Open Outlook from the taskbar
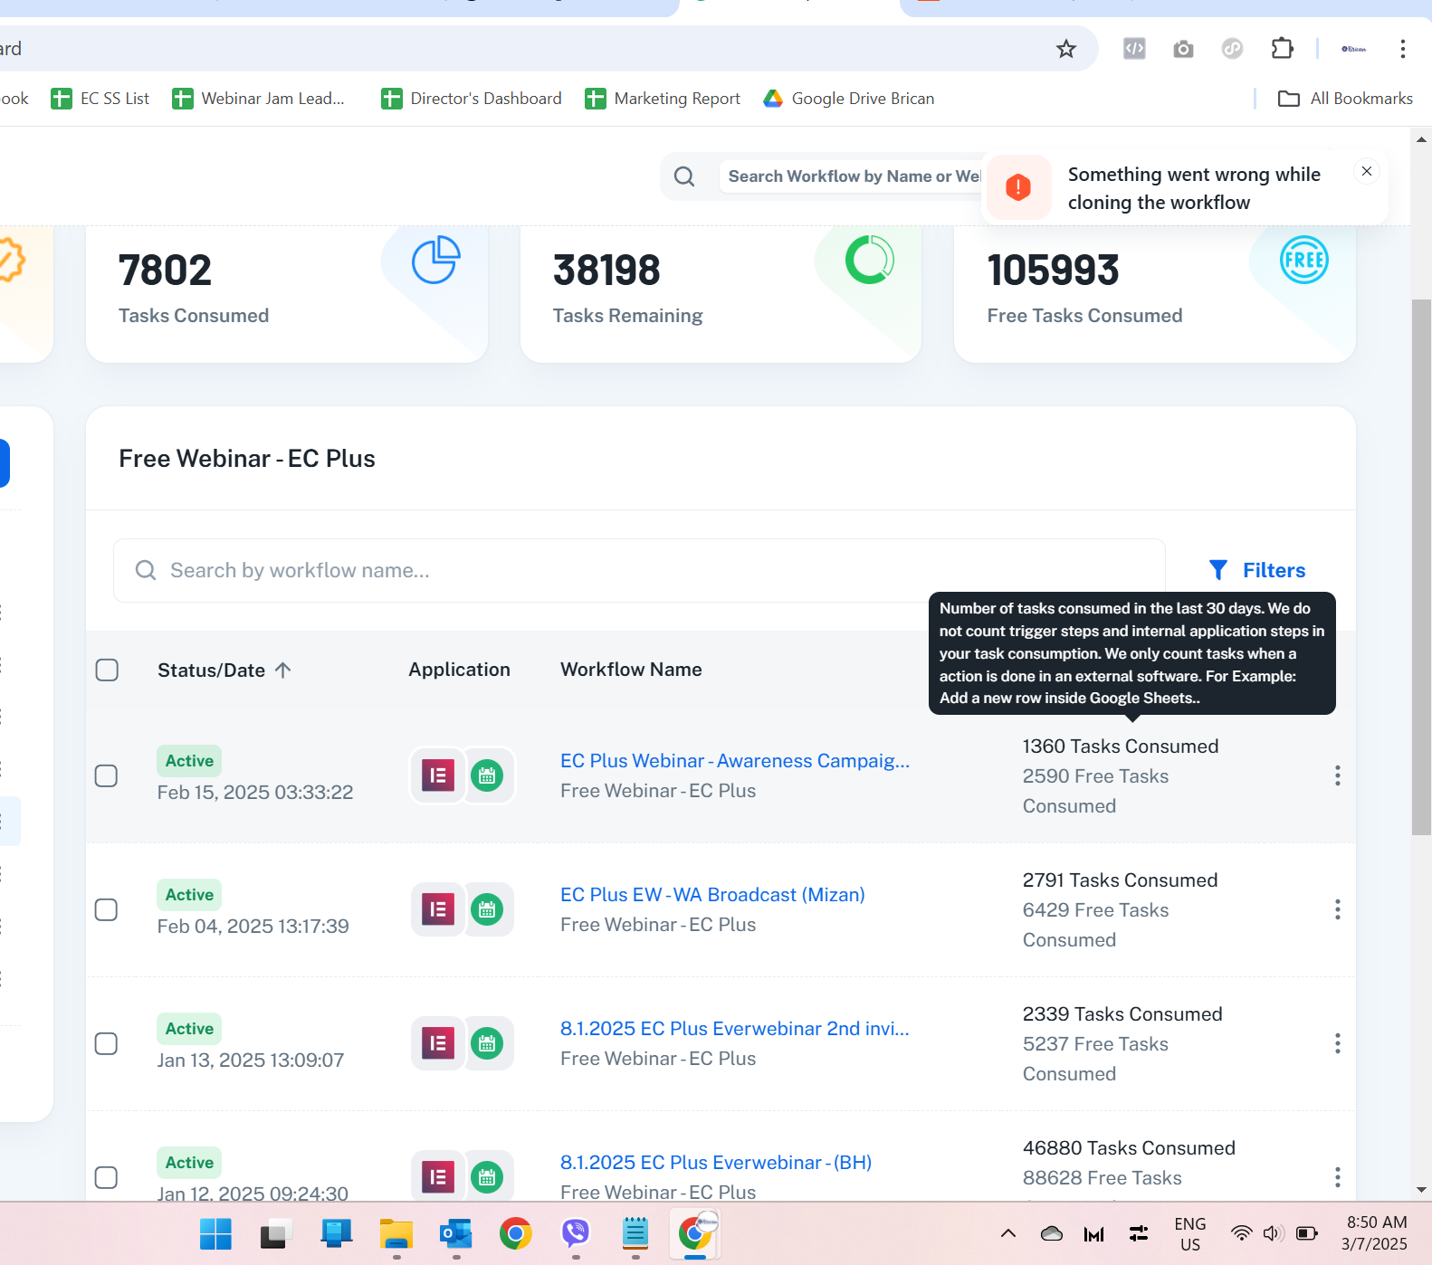 coord(455,1233)
